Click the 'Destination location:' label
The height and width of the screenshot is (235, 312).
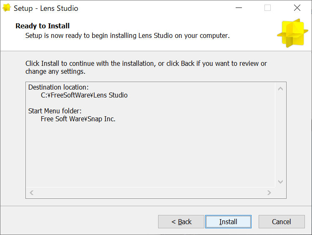(x=58, y=87)
